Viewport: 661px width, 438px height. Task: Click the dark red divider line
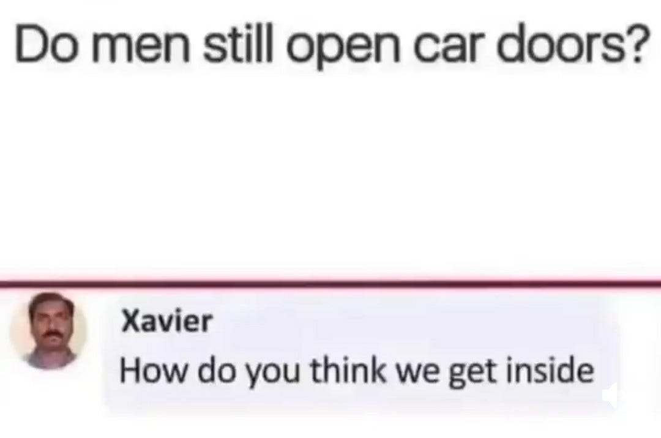click(x=330, y=282)
